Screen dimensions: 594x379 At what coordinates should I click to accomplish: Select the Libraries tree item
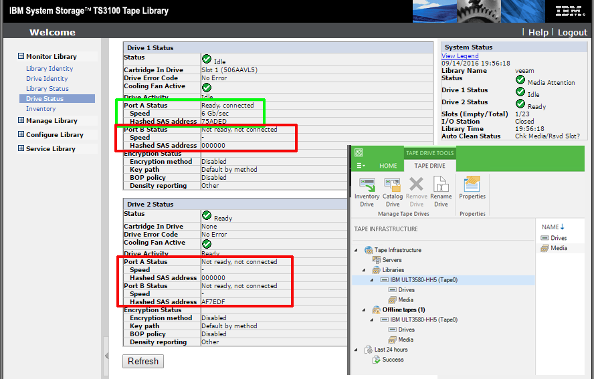(x=388, y=270)
